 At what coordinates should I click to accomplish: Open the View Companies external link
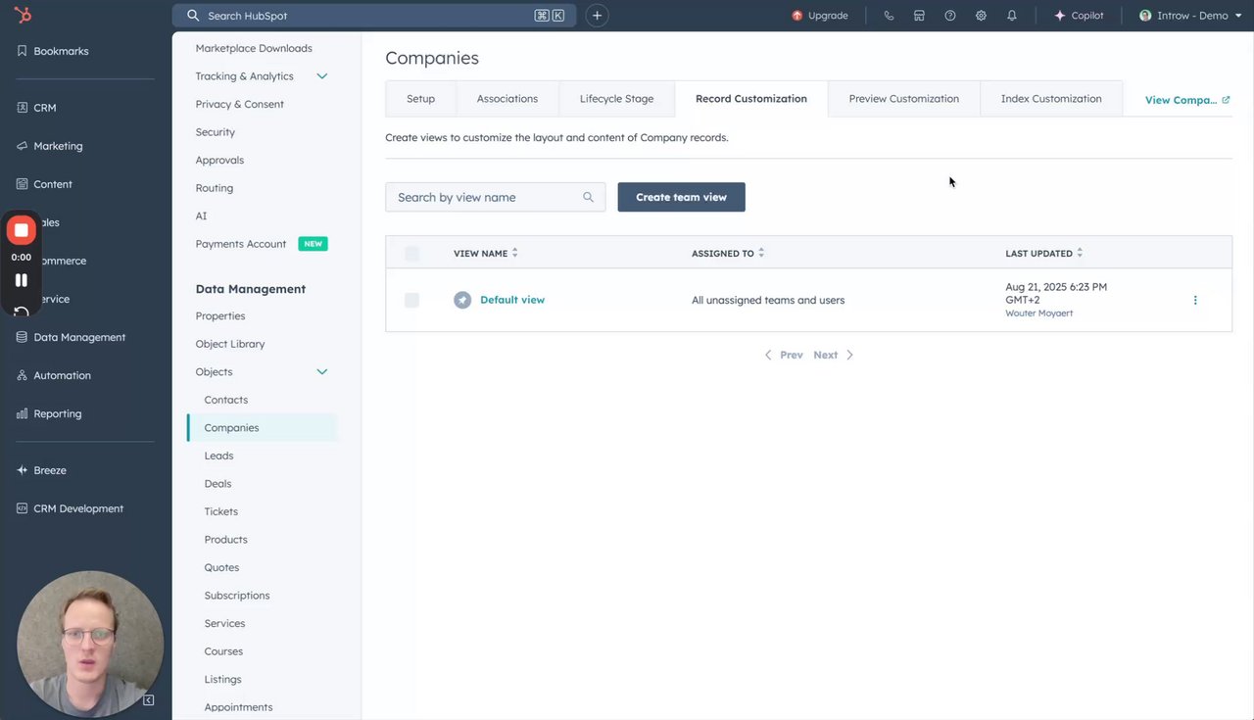[1187, 100]
